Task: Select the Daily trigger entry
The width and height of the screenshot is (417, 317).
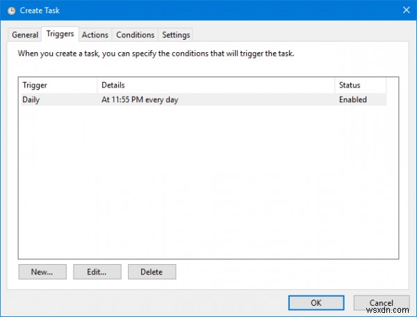Action: [31, 99]
